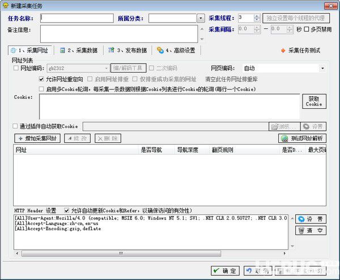Click the 采集数据 tab icon

(x=62, y=50)
